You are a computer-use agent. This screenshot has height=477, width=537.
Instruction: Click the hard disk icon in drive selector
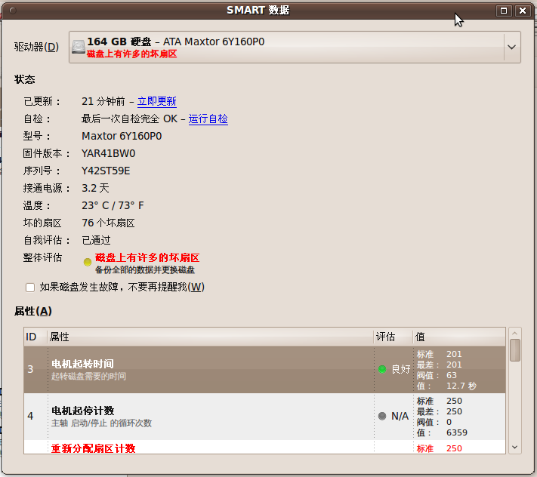tap(79, 48)
